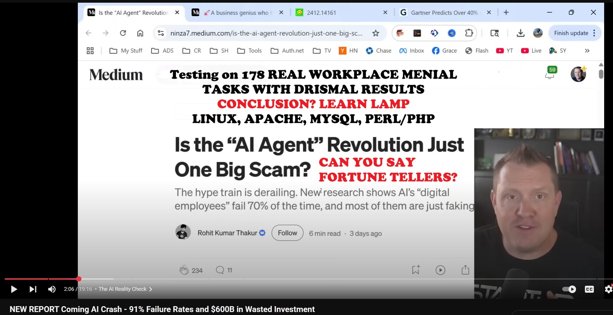Open the Grace Facebook bookmark
Image resolution: width=613 pixels, height=315 pixels.
coord(444,51)
